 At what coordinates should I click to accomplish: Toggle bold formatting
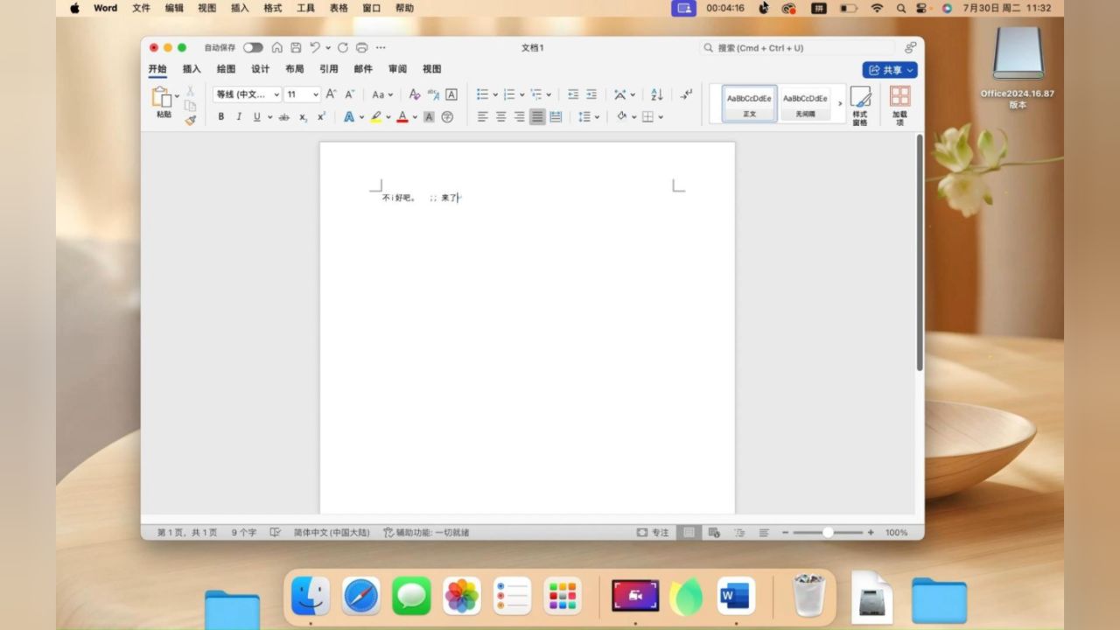(220, 116)
